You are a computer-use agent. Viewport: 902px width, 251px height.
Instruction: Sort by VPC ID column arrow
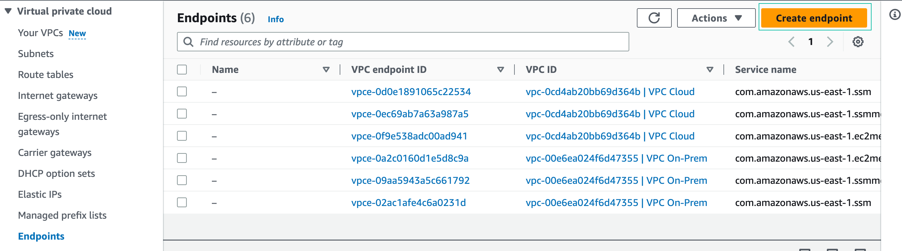click(710, 70)
